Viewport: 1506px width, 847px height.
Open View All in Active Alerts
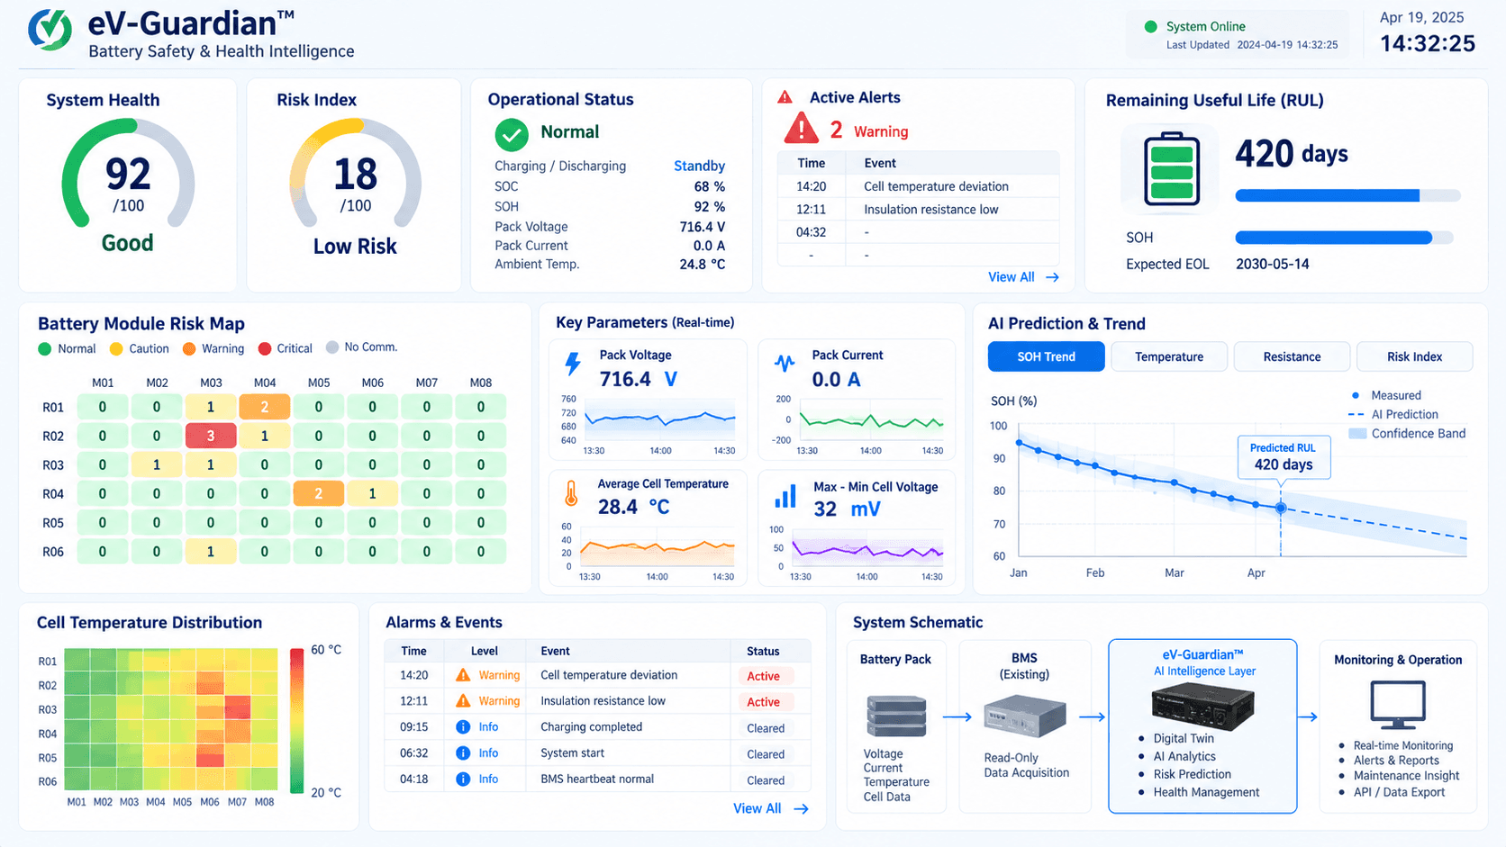[1012, 277]
